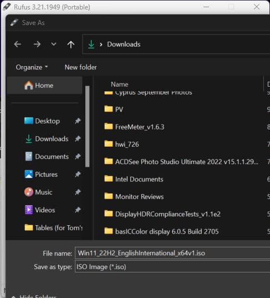The height and width of the screenshot is (298, 270).
Task: Open the Save as type dropdown
Action: pos(172,267)
